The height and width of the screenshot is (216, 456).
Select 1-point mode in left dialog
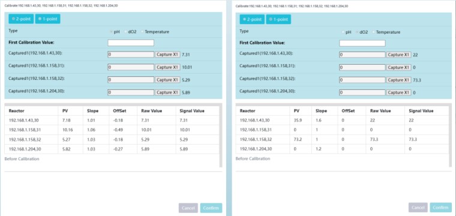coord(47,19)
